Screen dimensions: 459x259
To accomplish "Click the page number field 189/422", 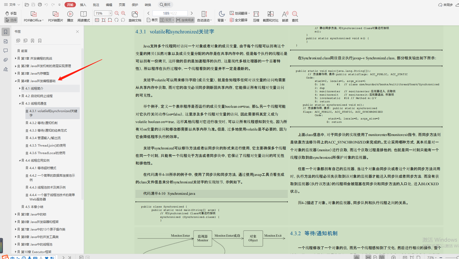I will tap(170, 13).
